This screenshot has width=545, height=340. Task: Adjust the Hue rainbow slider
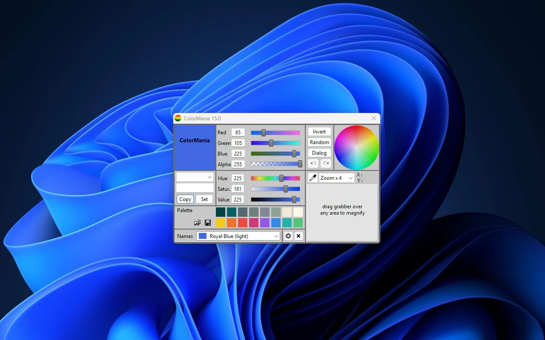(x=275, y=178)
